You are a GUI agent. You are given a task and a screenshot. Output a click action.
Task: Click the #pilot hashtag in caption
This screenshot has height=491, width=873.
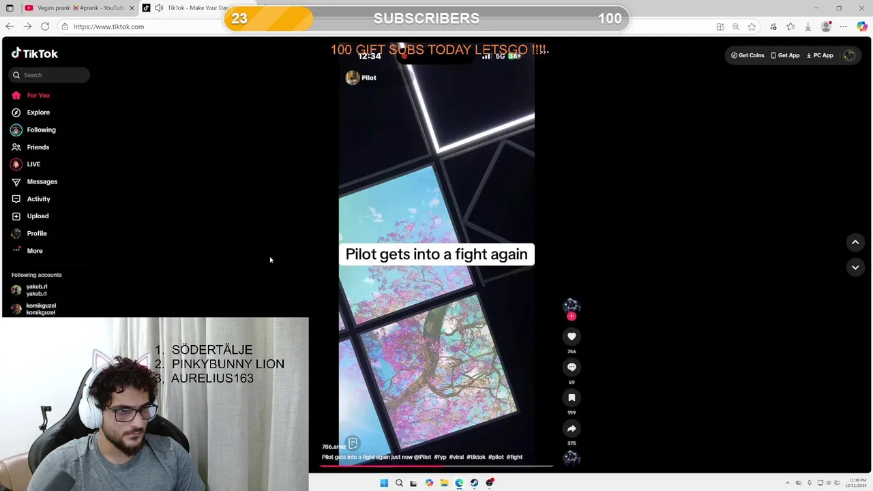(x=496, y=458)
